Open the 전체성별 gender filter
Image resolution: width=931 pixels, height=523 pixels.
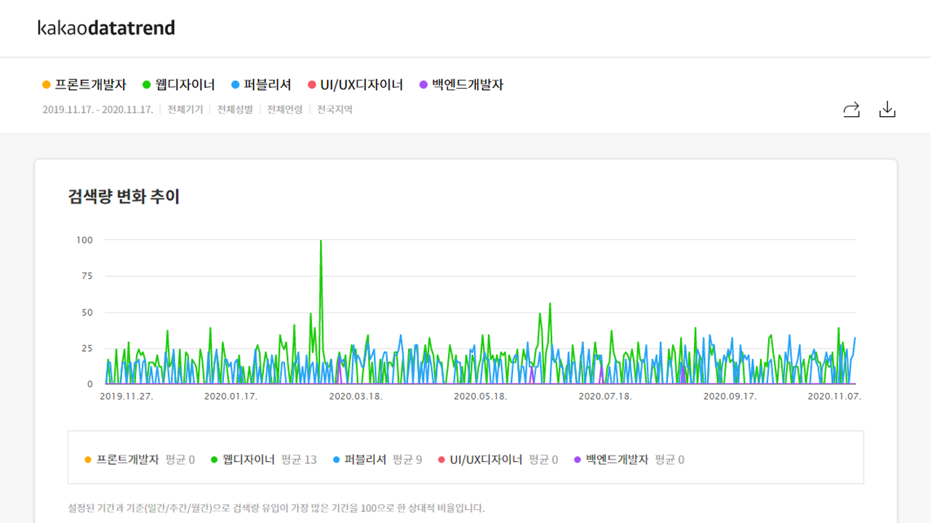tap(234, 109)
